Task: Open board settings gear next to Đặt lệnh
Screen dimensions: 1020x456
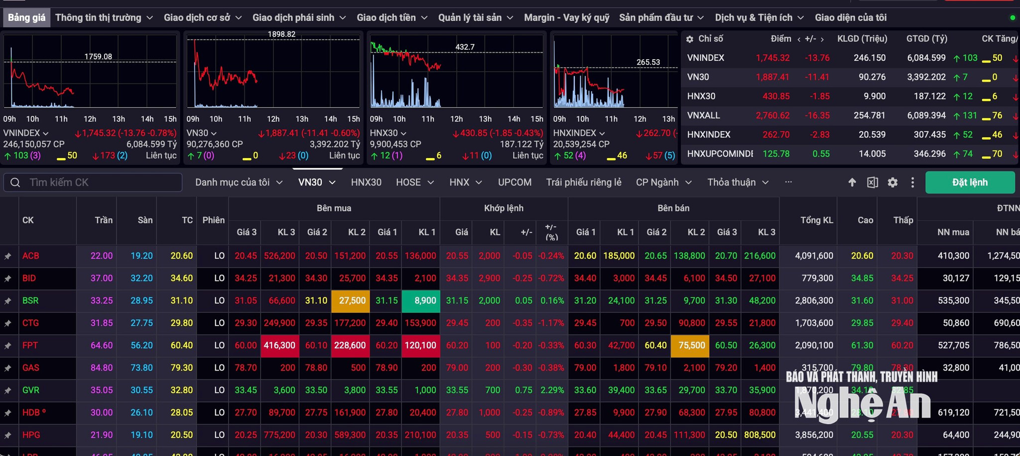Action: pyautogui.click(x=892, y=182)
